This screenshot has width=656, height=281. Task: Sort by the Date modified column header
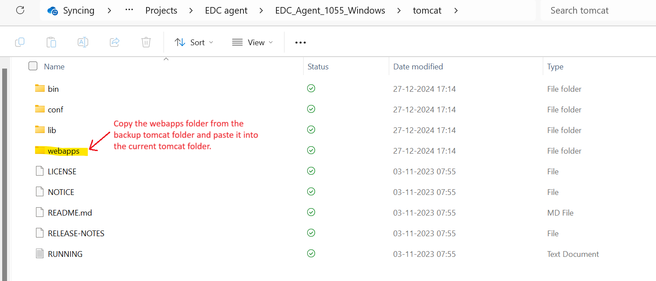[x=418, y=67]
